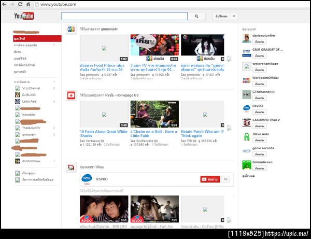Screen dimensions: 311x239
Task: Open the ghost girl video thumbnail
Action: pos(203,48)
